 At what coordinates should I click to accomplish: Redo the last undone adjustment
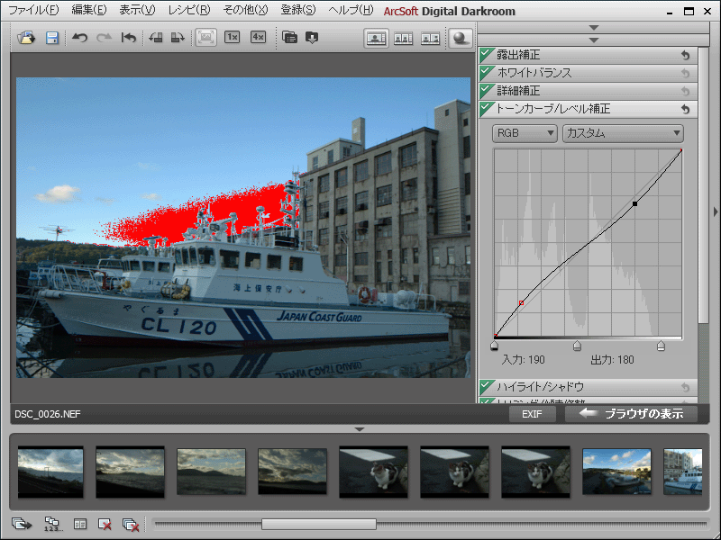coord(104,38)
